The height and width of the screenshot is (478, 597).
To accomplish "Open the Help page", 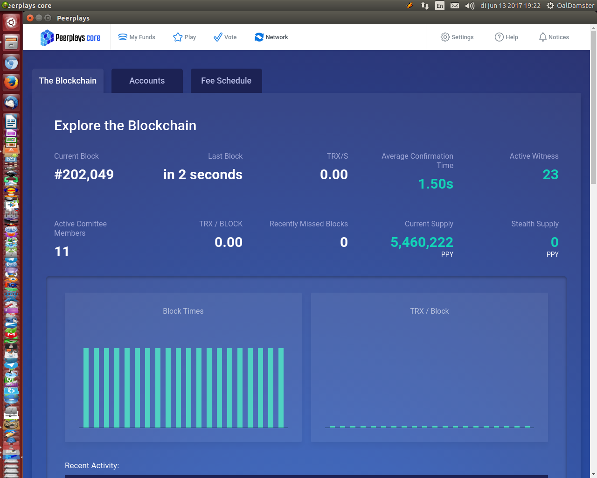I will tap(507, 37).
